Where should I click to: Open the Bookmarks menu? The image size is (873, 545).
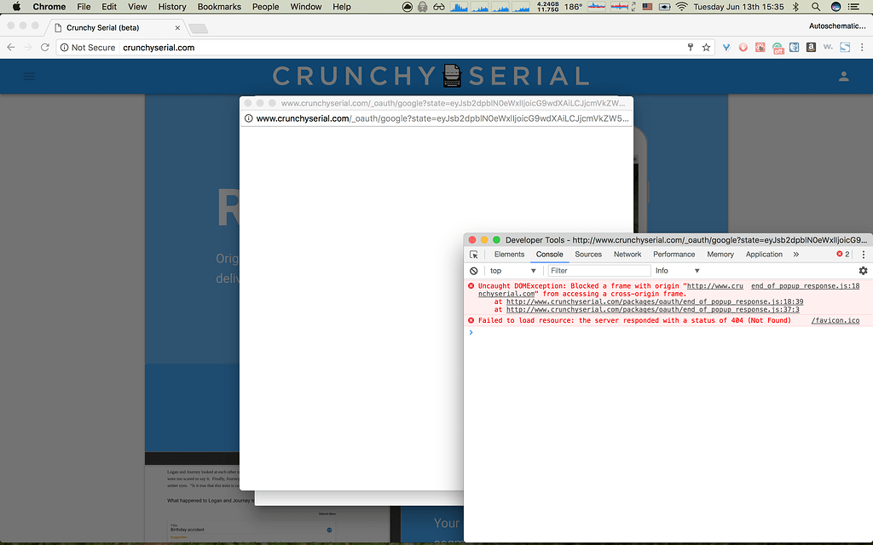point(219,7)
